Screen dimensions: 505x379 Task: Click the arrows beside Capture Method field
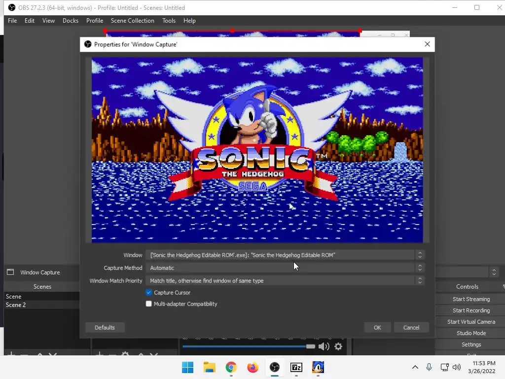420,268
